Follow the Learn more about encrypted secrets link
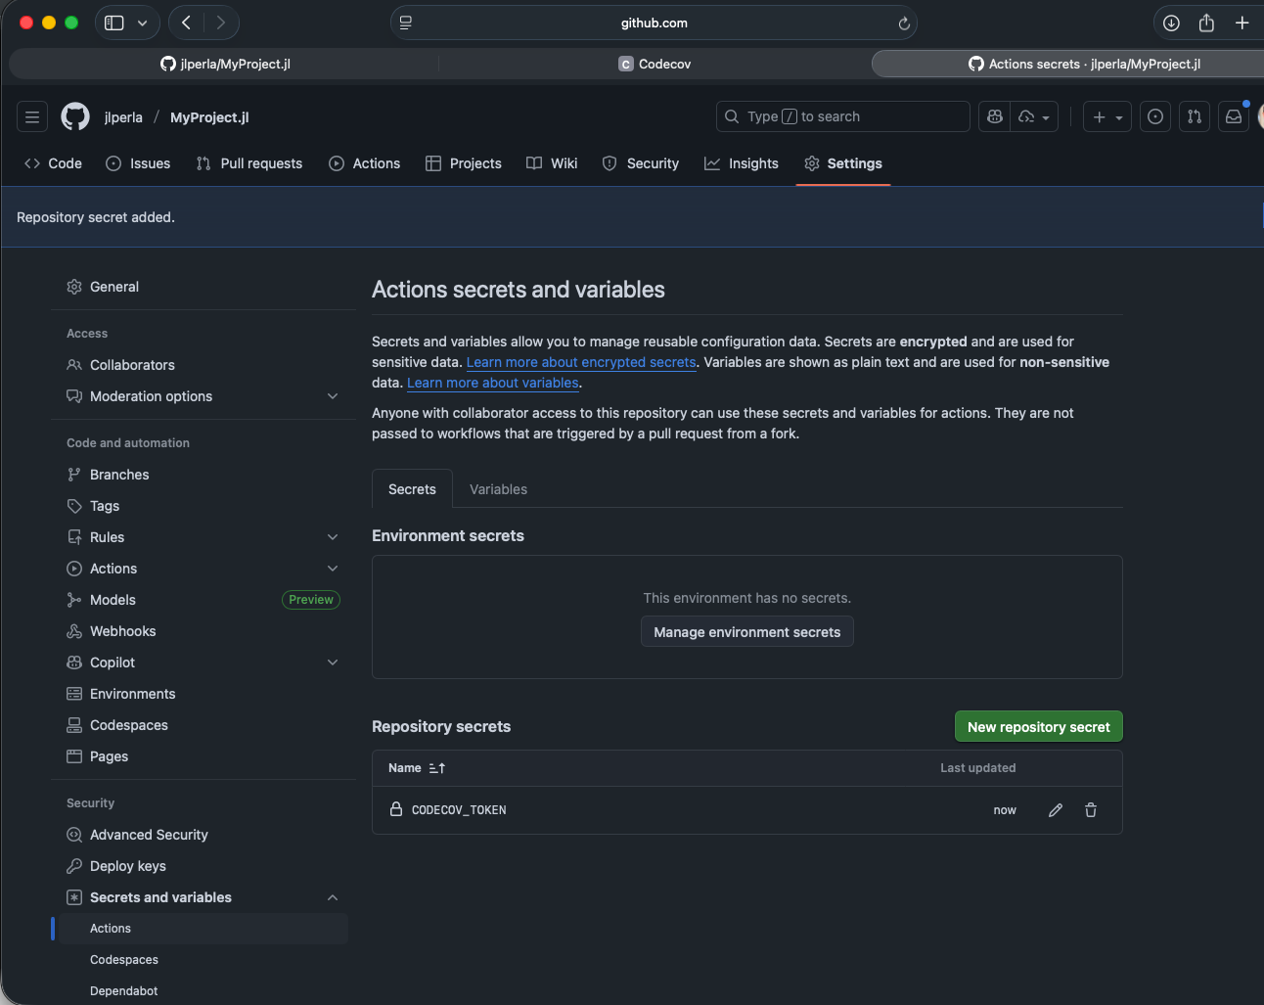This screenshot has height=1005, width=1264. (581, 362)
